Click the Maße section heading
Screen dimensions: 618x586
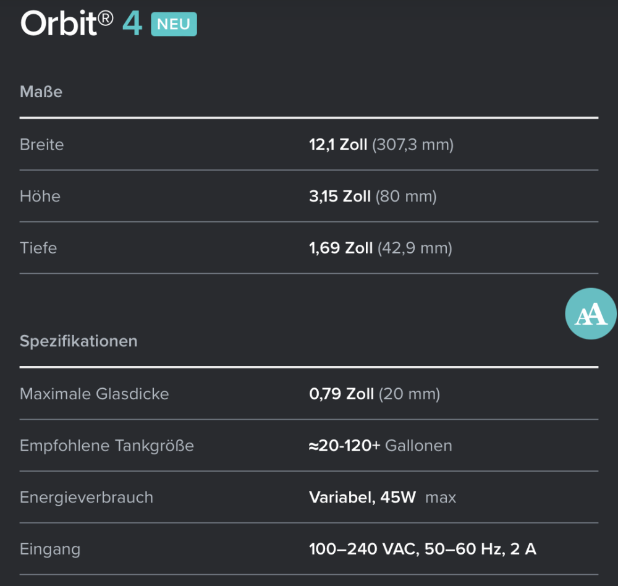point(41,91)
